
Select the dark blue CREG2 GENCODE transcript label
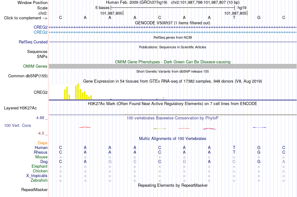pyautogui.click(x=41, y=27)
